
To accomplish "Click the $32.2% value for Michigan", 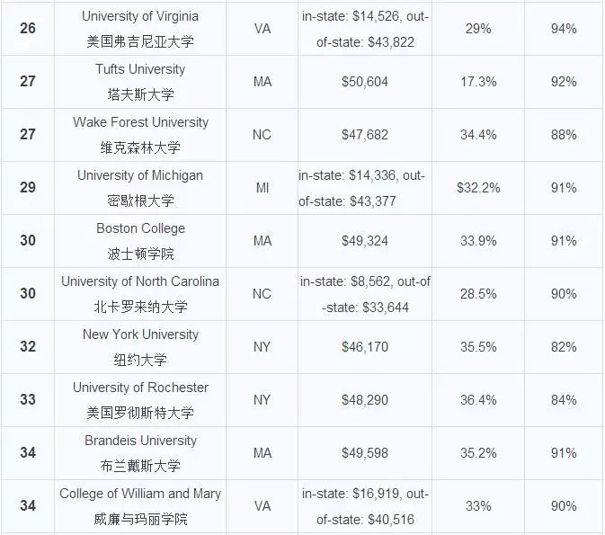I will pyautogui.click(x=478, y=188).
